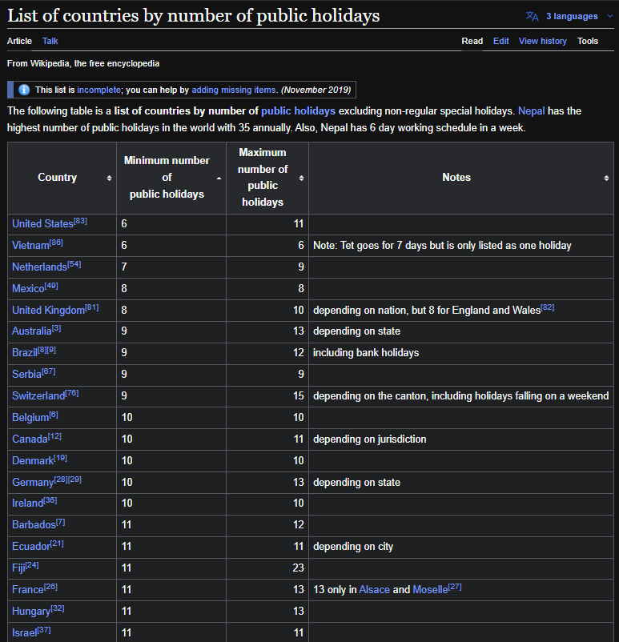
Task: Click reference [76] next to Switzerland
Action: point(72,393)
